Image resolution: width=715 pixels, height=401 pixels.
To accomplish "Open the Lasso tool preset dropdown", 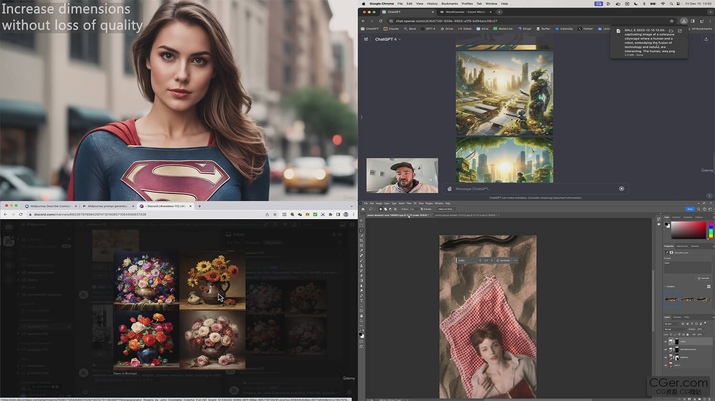I will click(x=375, y=209).
